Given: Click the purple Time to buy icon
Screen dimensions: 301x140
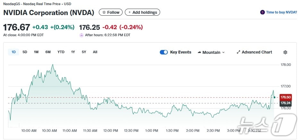Looking at the screenshot, I should pos(262,12).
